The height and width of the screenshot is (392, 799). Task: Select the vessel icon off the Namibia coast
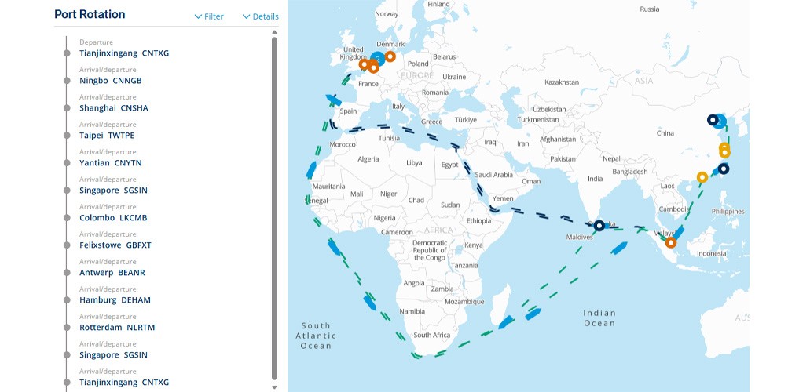[x=369, y=302]
